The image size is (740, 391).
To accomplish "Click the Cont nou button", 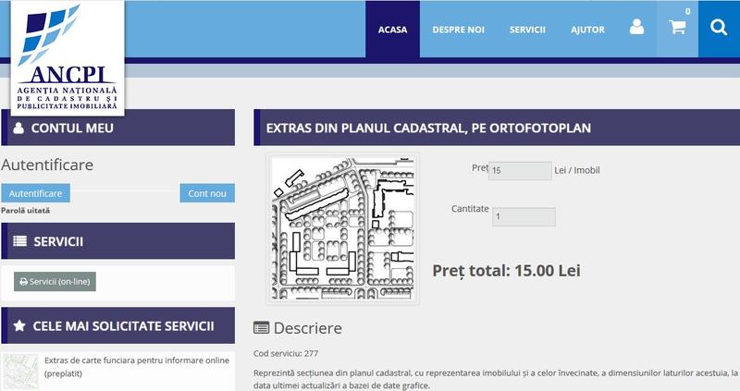I will tap(207, 193).
